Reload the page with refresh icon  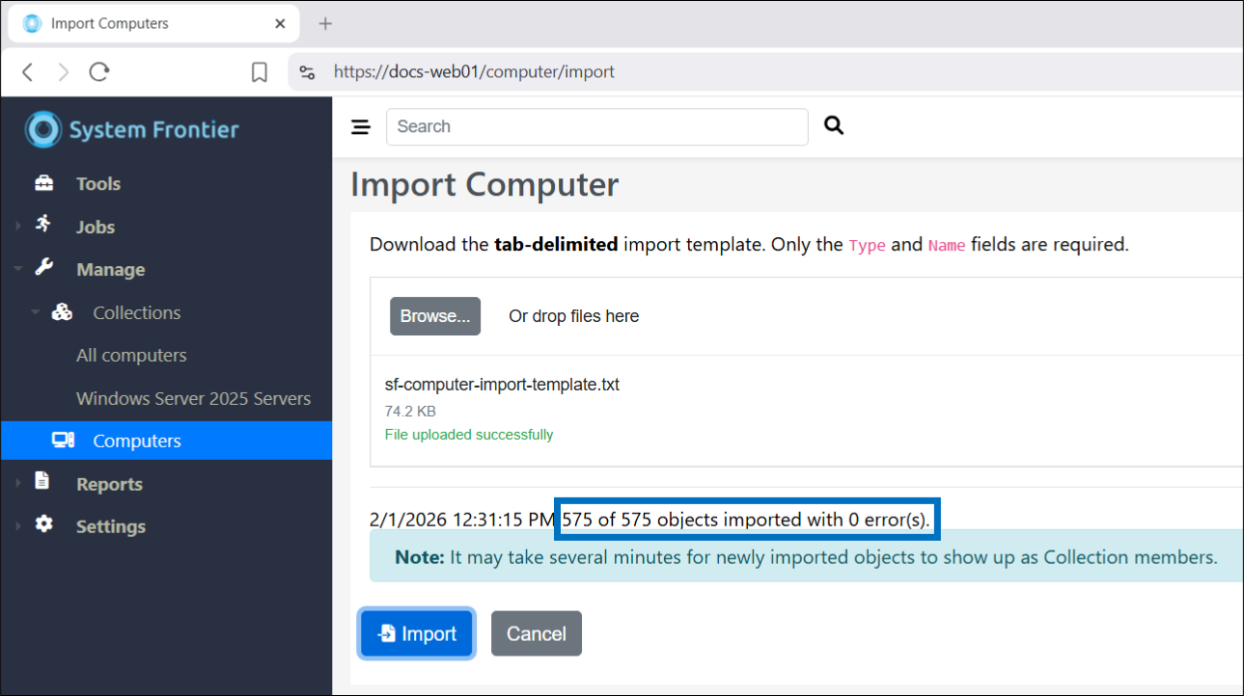(x=98, y=72)
